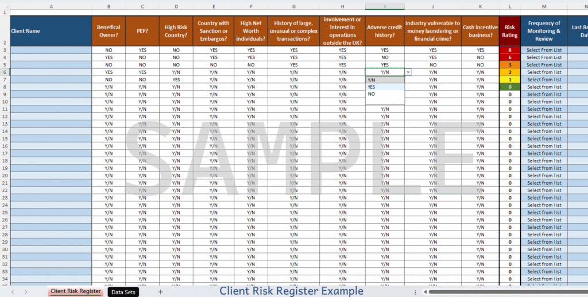Image resolution: width=588 pixels, height=297 pixels.
Task: Switch to Client Risk Register tab
Action: click(x=75, y=291)
